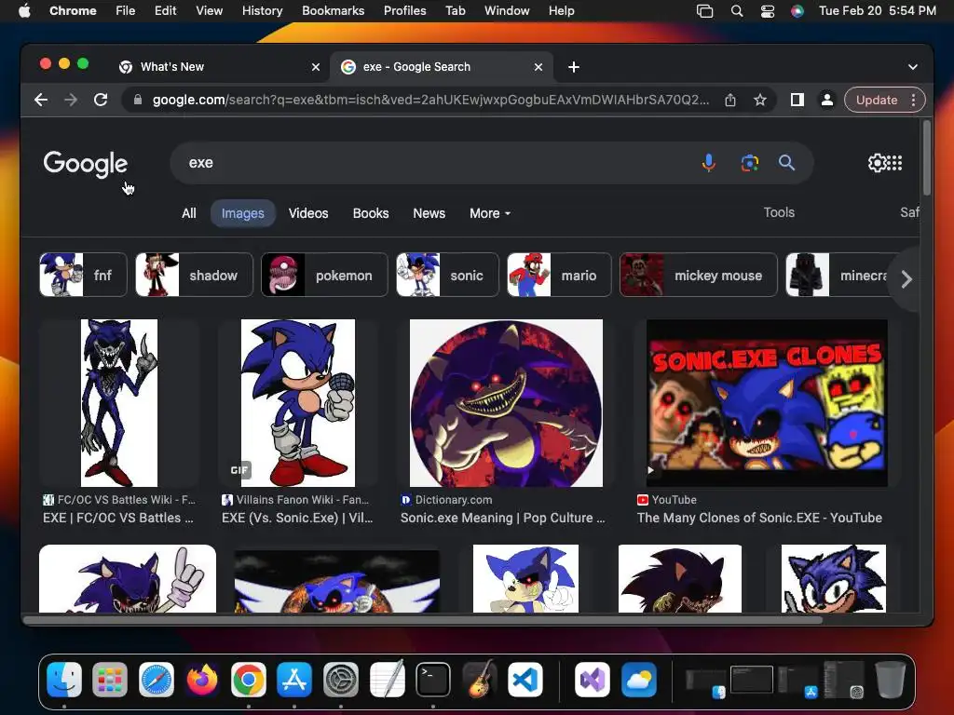Filter images by shadow chip
The width and height of the screenshot is (954, 715).
coord(194,275)
